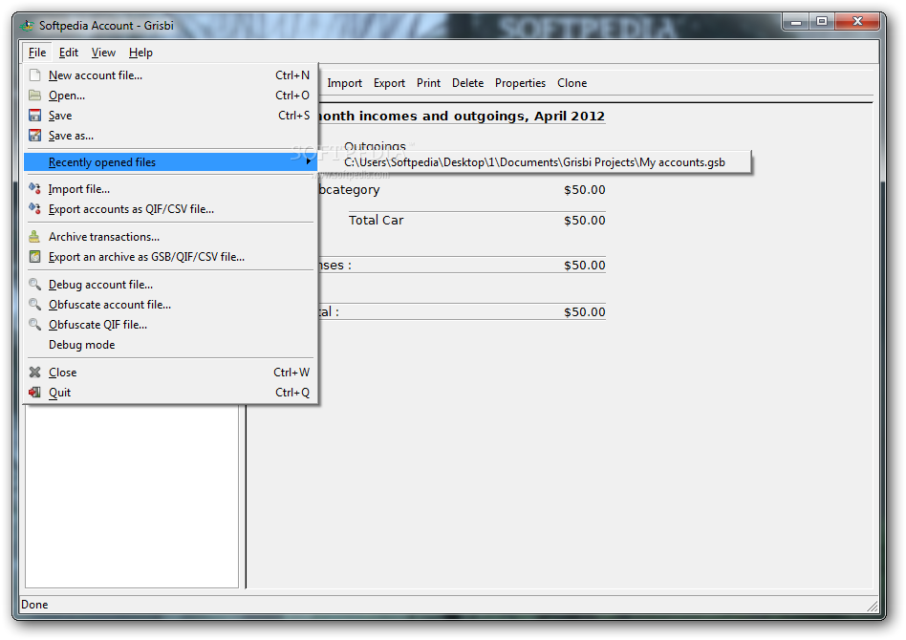Viewport: 906px width, 640px height.
Task: Choose Obfuscate QIF file... entry
Action: point(170,325)
